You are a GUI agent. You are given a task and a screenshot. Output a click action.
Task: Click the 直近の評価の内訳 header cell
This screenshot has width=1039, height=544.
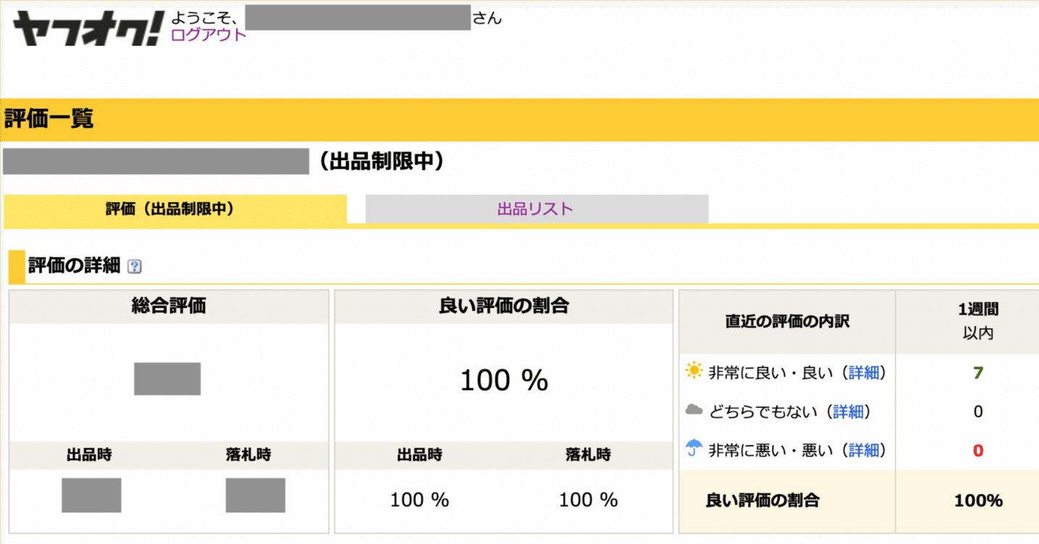click(x=786, y=319)
